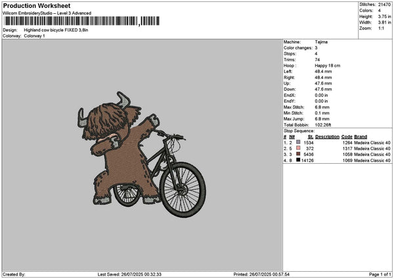Click the St. column header
Screen dimensions: 394x279
click(x=311, y=137)
